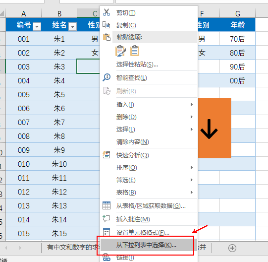Expand the 选择(L) submenu arrow
The image size is (268, 262).
[x=192, y=129]
